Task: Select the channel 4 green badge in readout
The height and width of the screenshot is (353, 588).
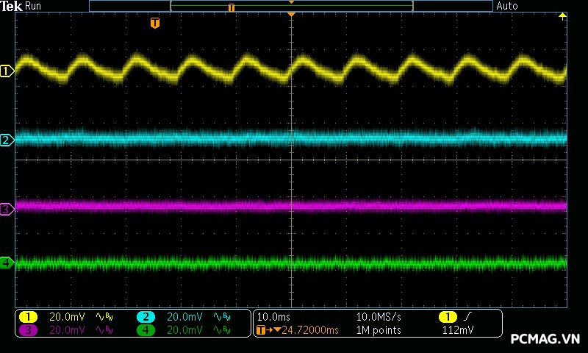Action: tap(146, 330)
